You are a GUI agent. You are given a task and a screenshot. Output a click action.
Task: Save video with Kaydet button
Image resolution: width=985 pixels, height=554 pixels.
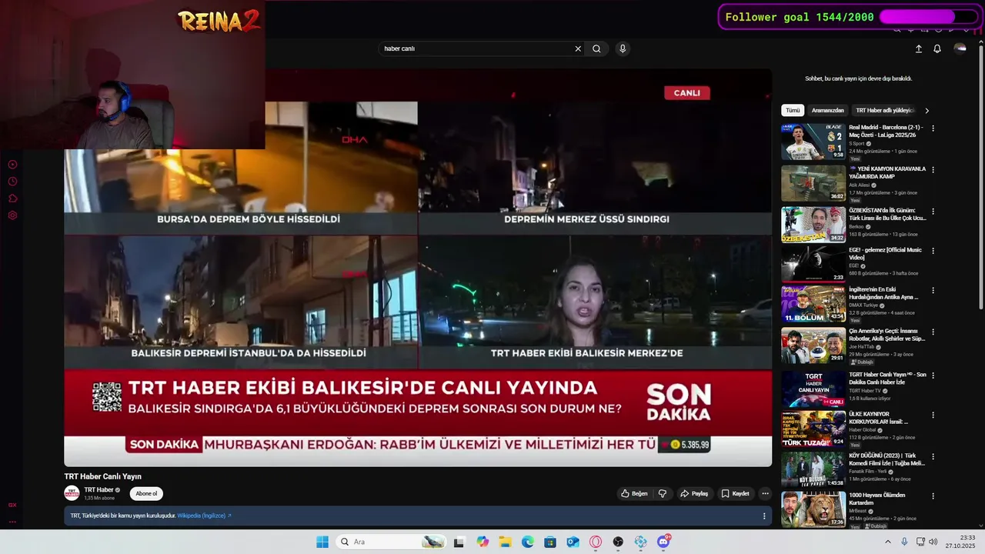click(735, 493)
